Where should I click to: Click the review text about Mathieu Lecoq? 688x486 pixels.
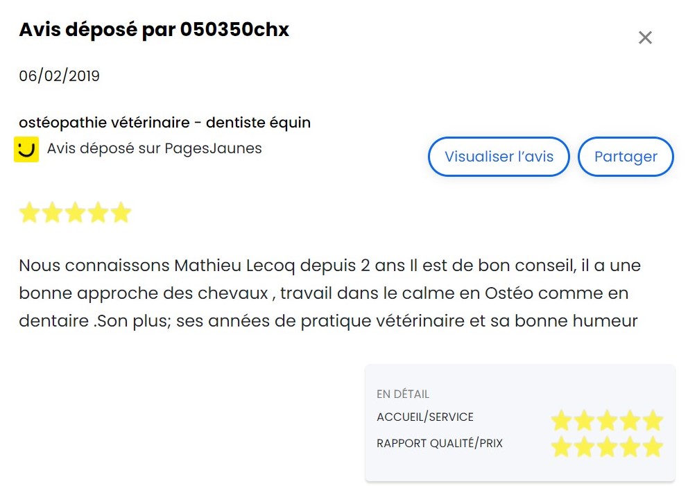(329, 293)
